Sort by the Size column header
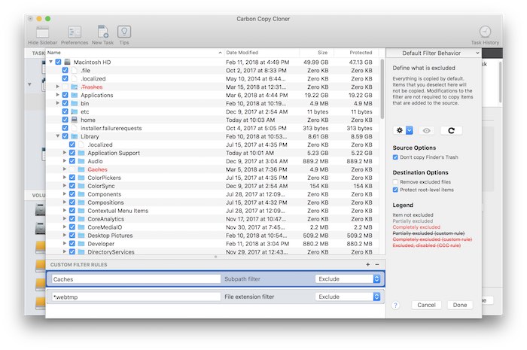 pyautogui.click(x=316, y=53)
